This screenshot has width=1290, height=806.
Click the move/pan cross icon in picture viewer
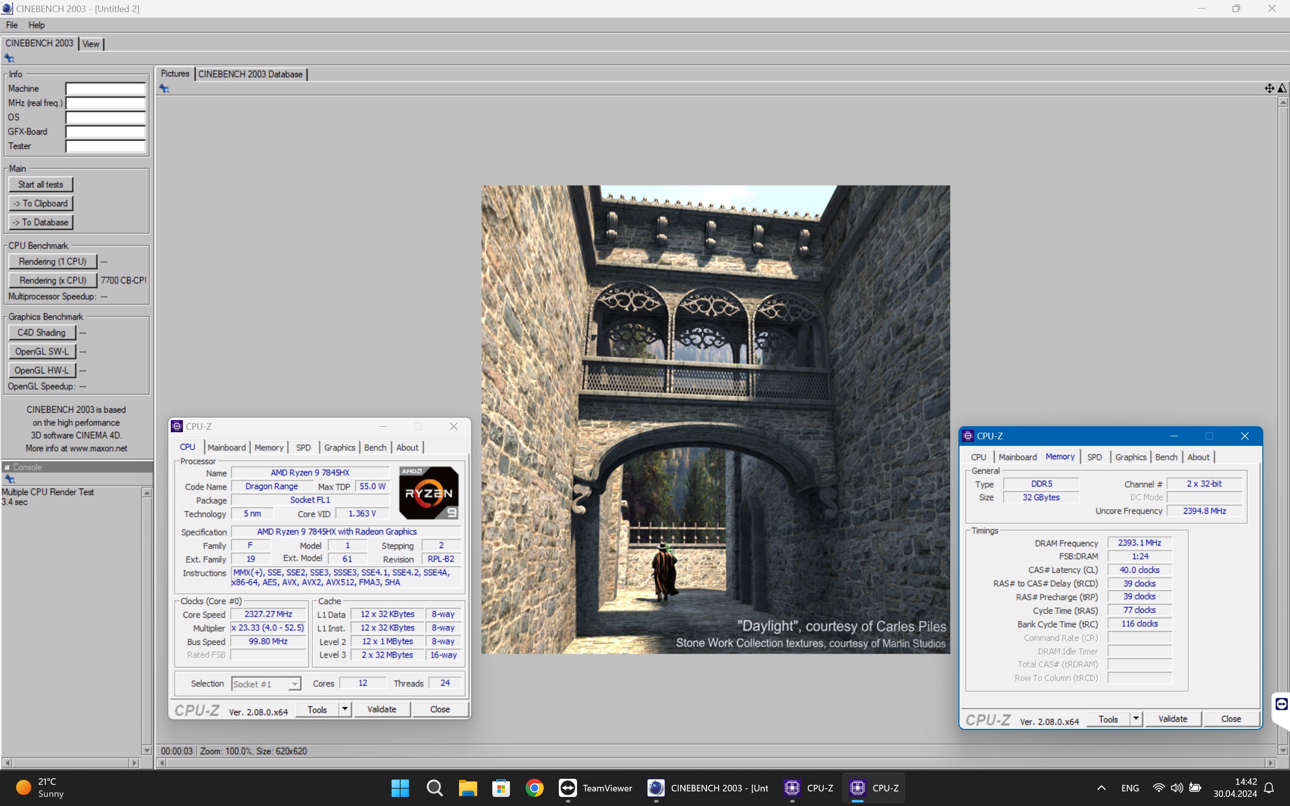click(x=1269, y=89)
